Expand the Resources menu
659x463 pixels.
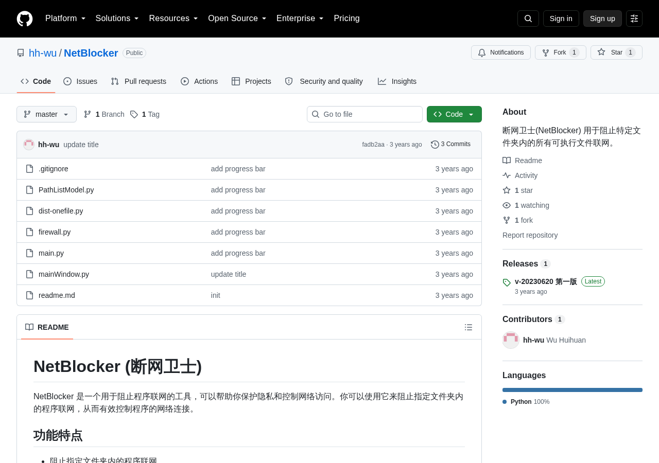coord(174,19)
